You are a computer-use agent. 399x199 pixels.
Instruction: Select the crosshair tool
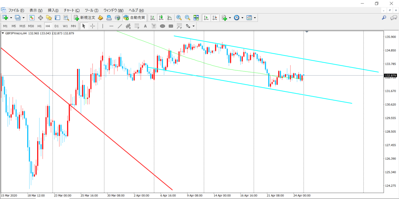click(x=92, y=26)
